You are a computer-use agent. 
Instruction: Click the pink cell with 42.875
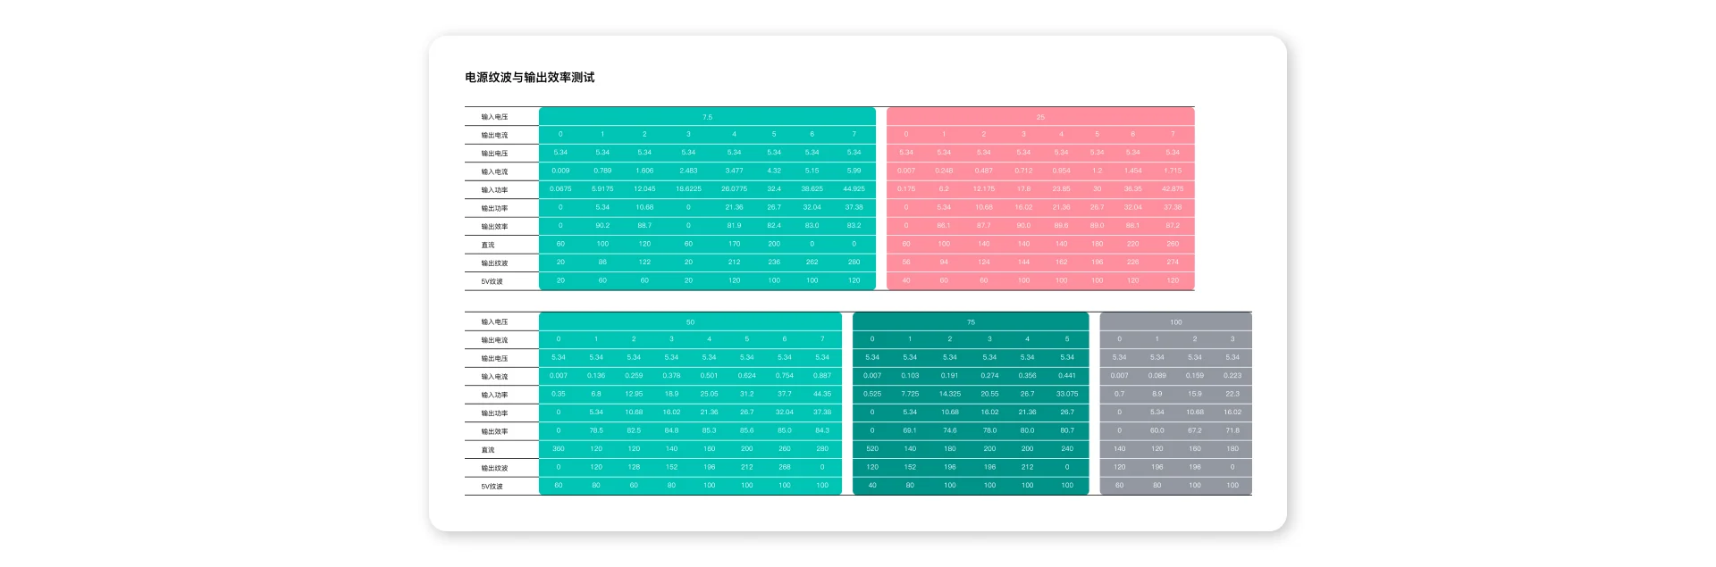click(x=1173, y=189)
